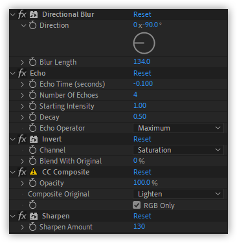The width and height of the screenshot is (237, 243).
Task: Open the Channel Saturation dropdown
Action: [x=178, y=150]
